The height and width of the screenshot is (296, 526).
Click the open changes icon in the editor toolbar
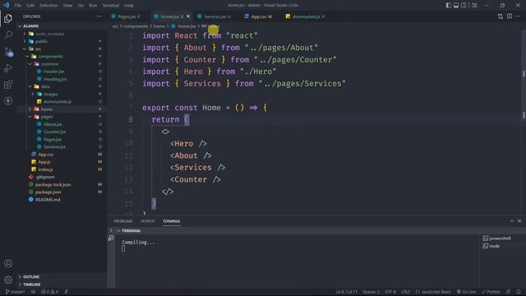pyautogui.click(x=501, y=16)
